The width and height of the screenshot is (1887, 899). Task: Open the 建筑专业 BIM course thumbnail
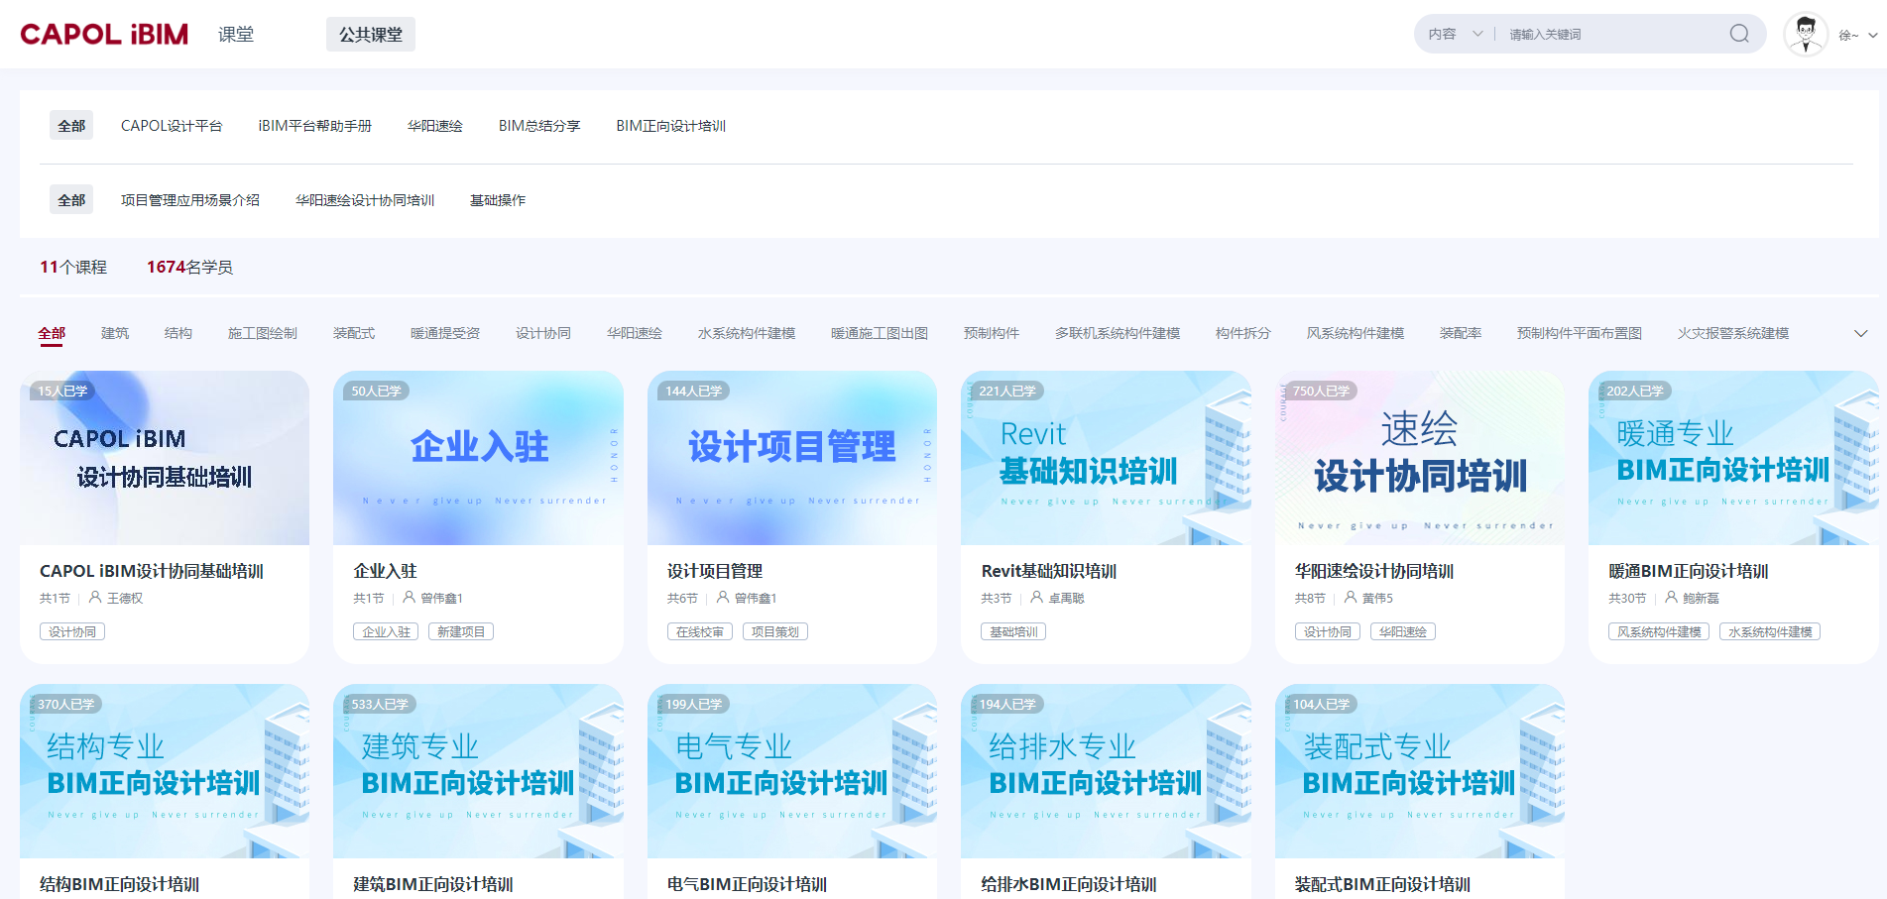coord(478,771)
